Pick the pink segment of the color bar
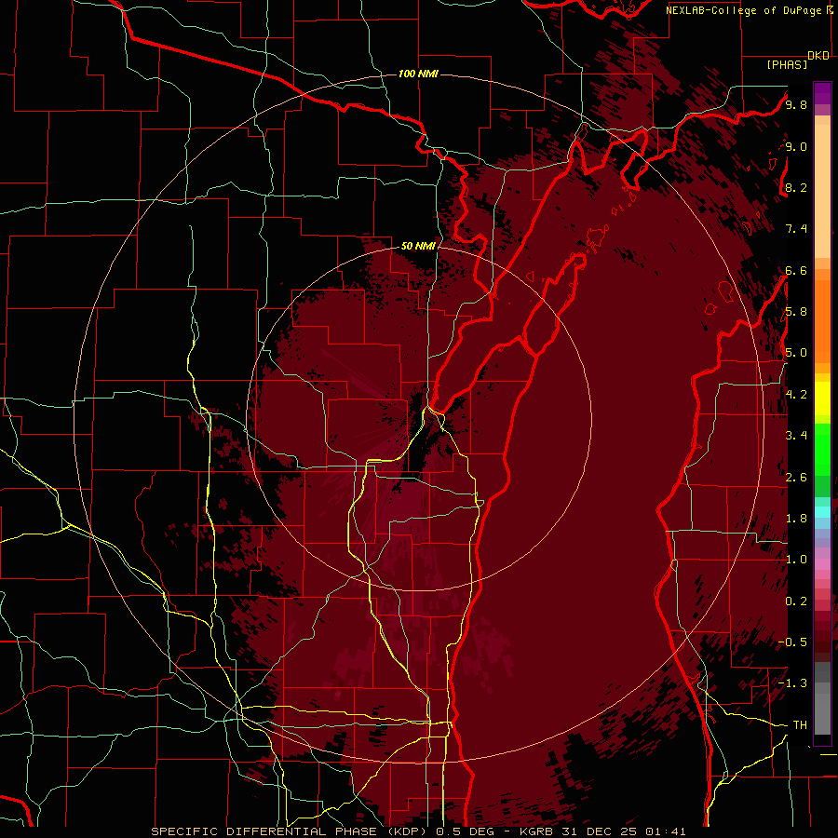The height and width of the screenshot is (838, 838). [x=822, y=564]
